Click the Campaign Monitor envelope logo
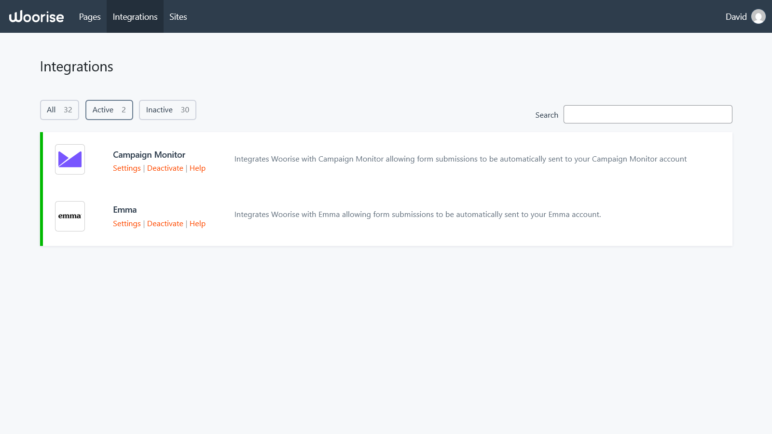Image resolution: width=772 pixels, height=434 pixels. [70, 159]
